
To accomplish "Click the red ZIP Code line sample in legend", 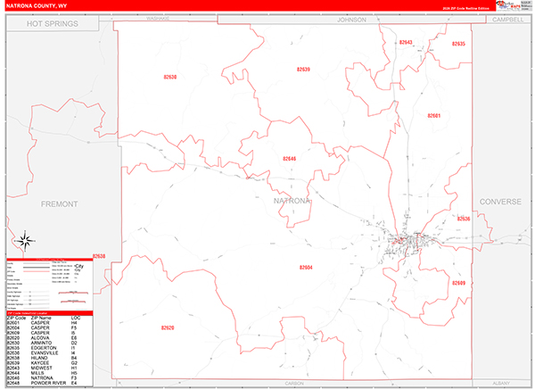I will click(x=37, y=271).
